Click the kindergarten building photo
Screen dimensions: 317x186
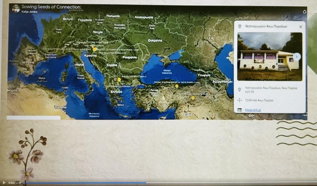269,56
